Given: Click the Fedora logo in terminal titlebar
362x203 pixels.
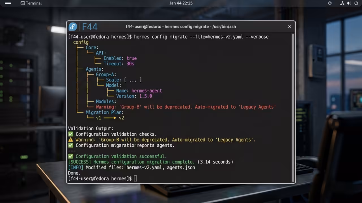Looking at the screenshot, I should pos(73,27).
